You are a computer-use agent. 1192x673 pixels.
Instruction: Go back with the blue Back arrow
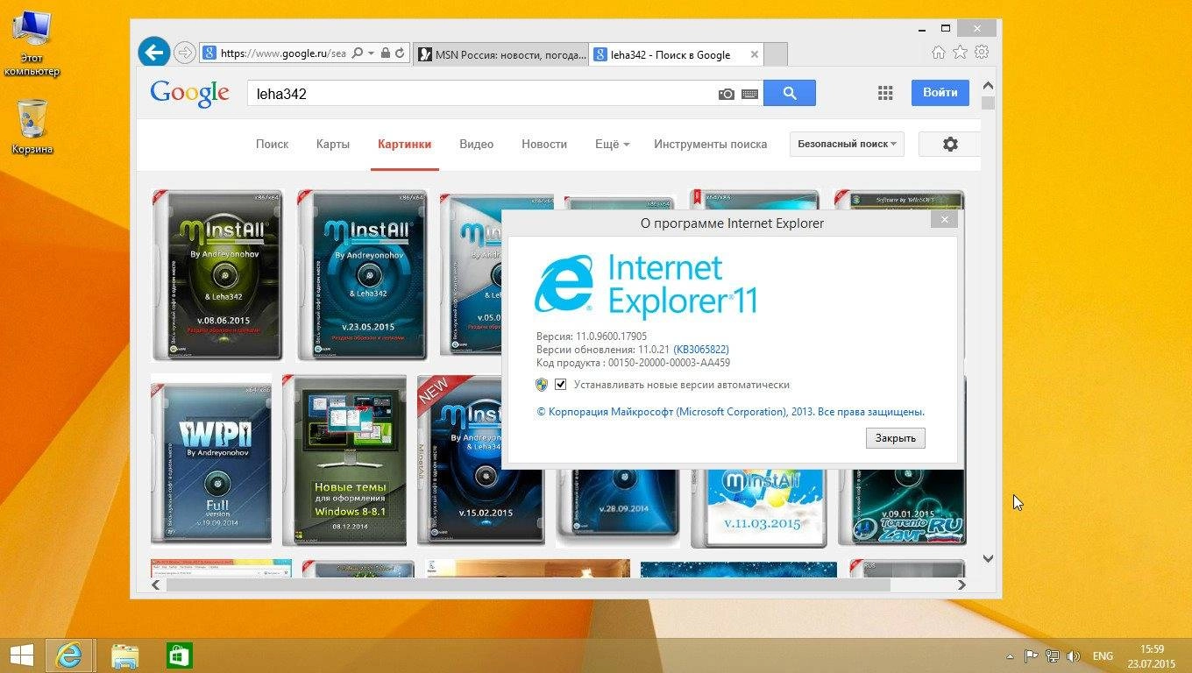pyautogui.click(x=153, y=53)
